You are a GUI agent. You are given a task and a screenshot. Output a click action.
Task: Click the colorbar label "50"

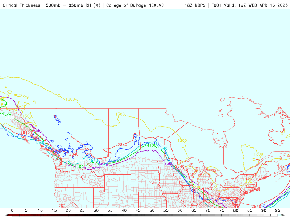[152, 210]
